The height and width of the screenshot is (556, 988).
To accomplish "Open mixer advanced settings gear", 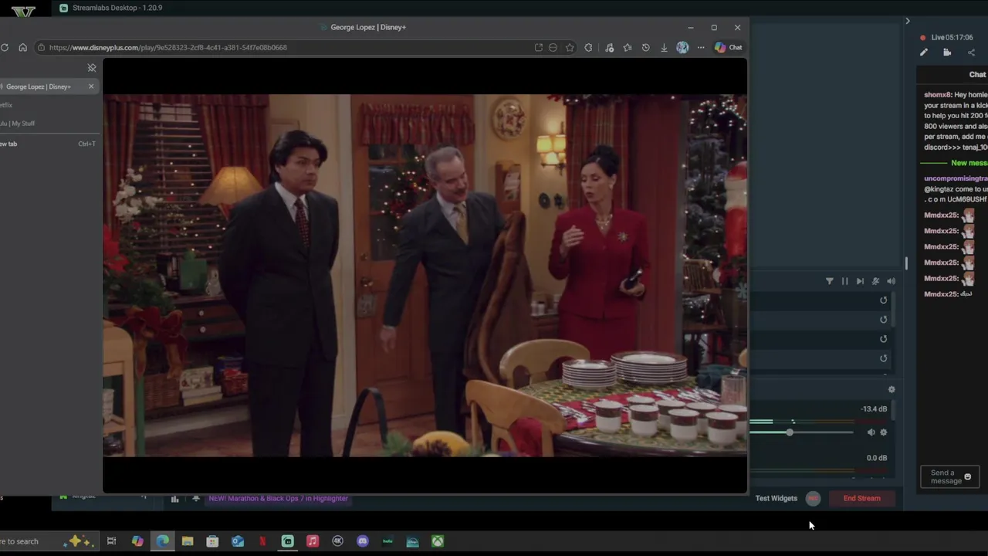I will tap(892, 390).
